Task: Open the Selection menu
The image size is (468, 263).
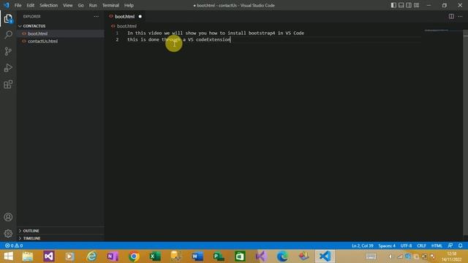Action: click(49, 5)
